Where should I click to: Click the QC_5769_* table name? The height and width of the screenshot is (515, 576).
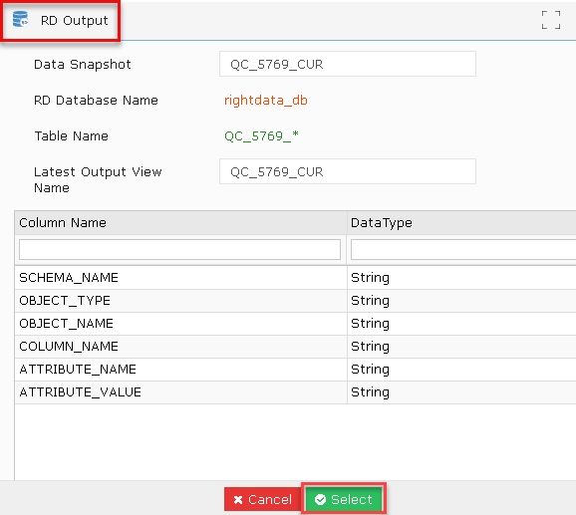click(x=261, y=136)
